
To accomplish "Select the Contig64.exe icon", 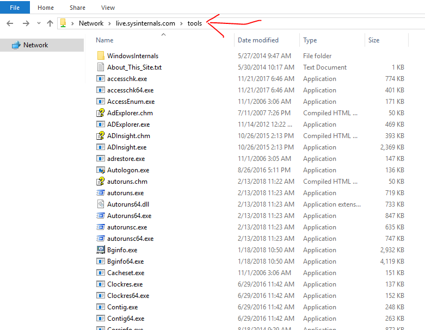I will point(101,319).
